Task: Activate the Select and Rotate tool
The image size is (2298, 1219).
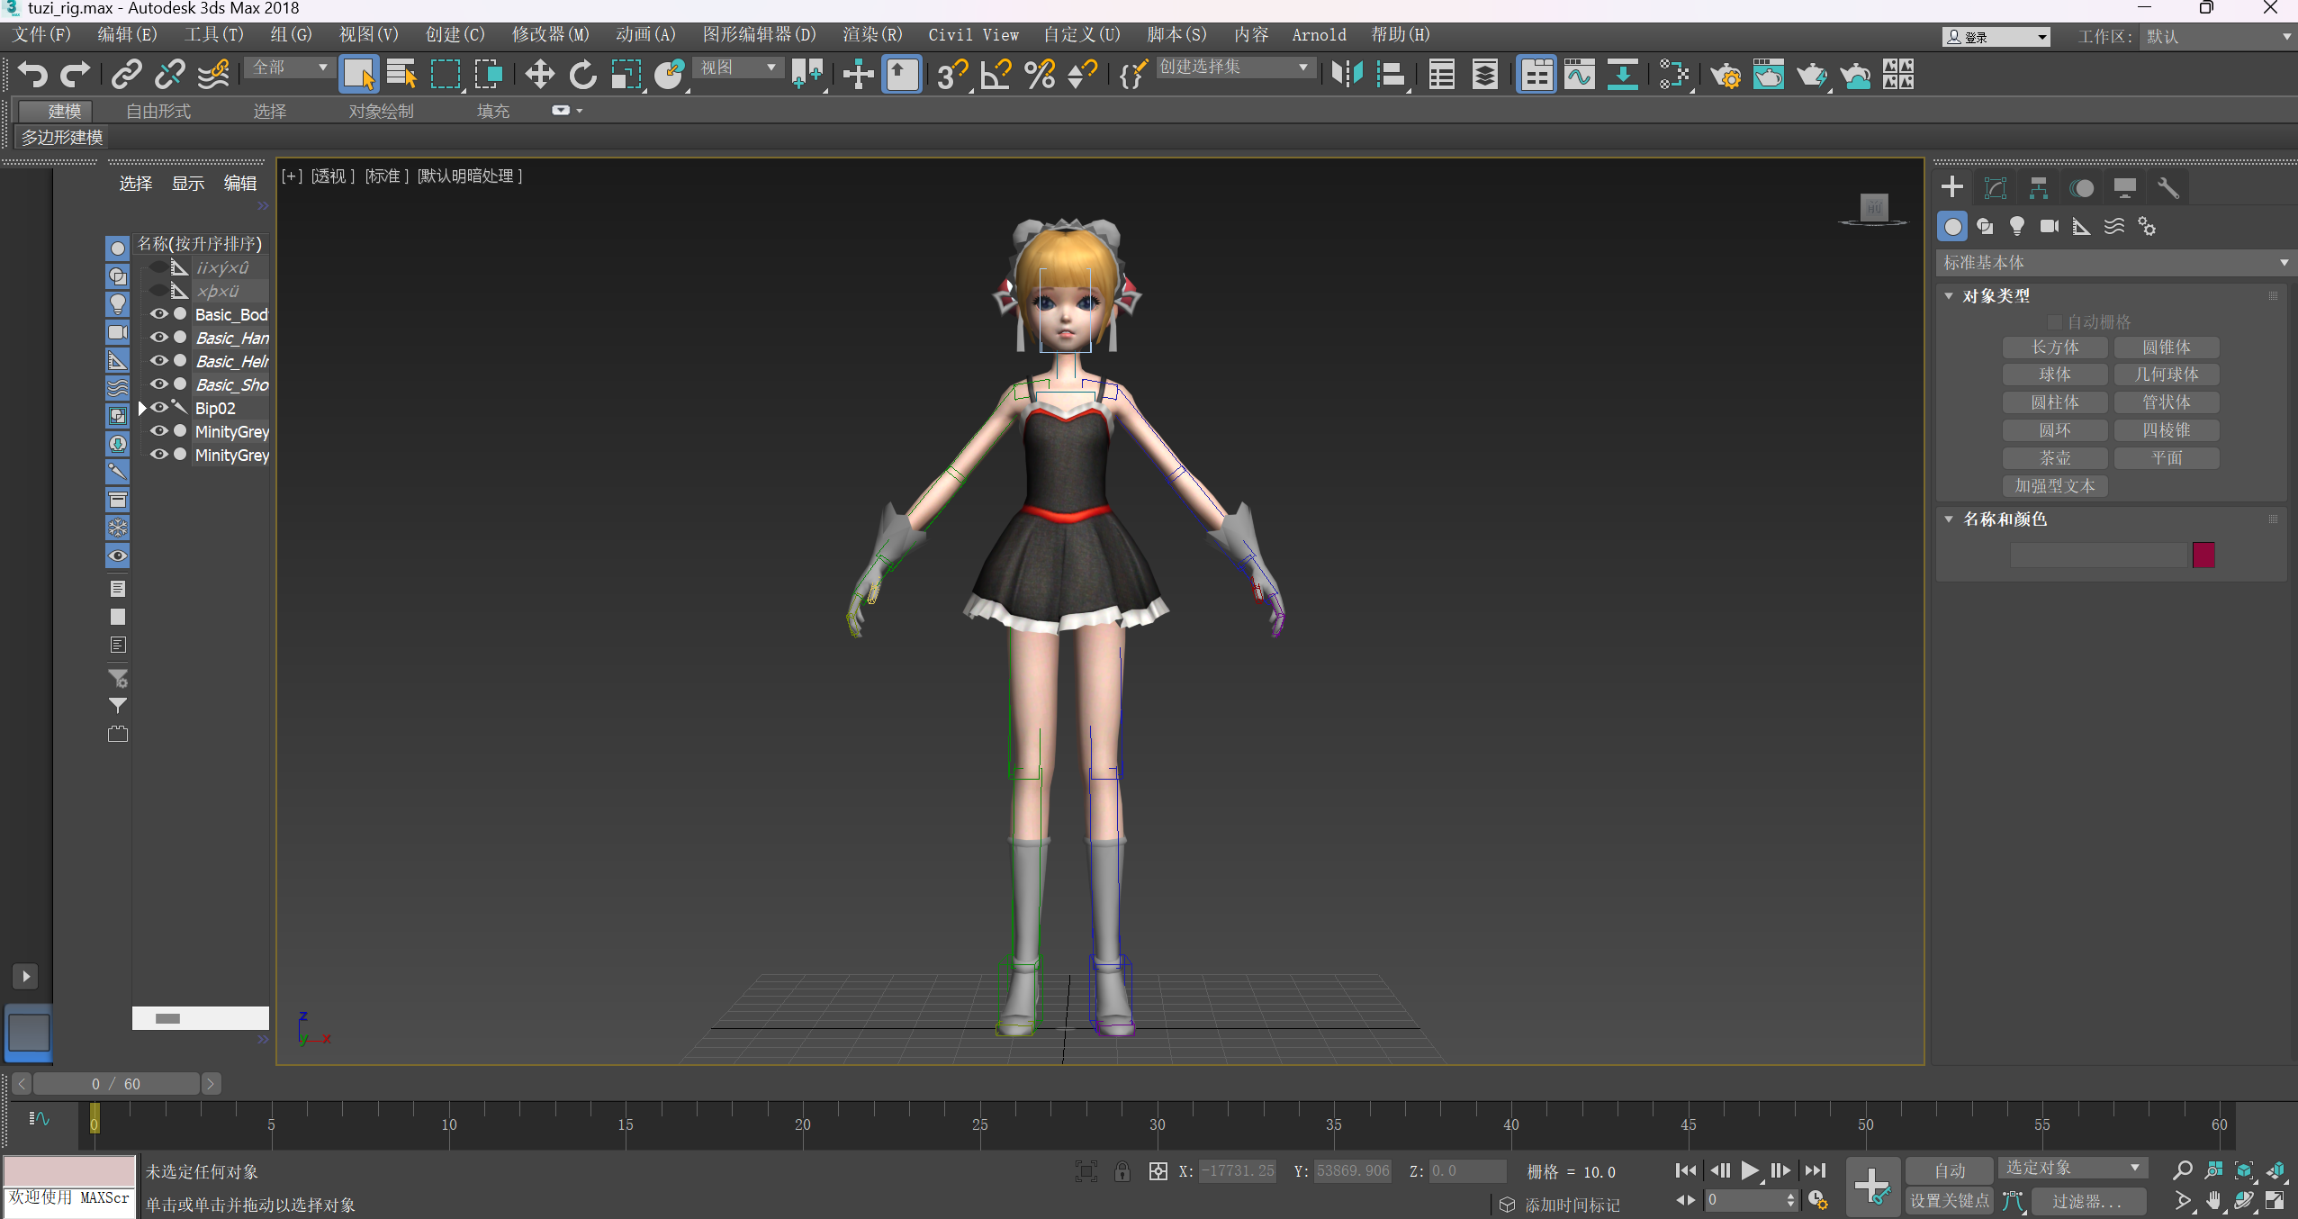Action: (x=583, y=75)
